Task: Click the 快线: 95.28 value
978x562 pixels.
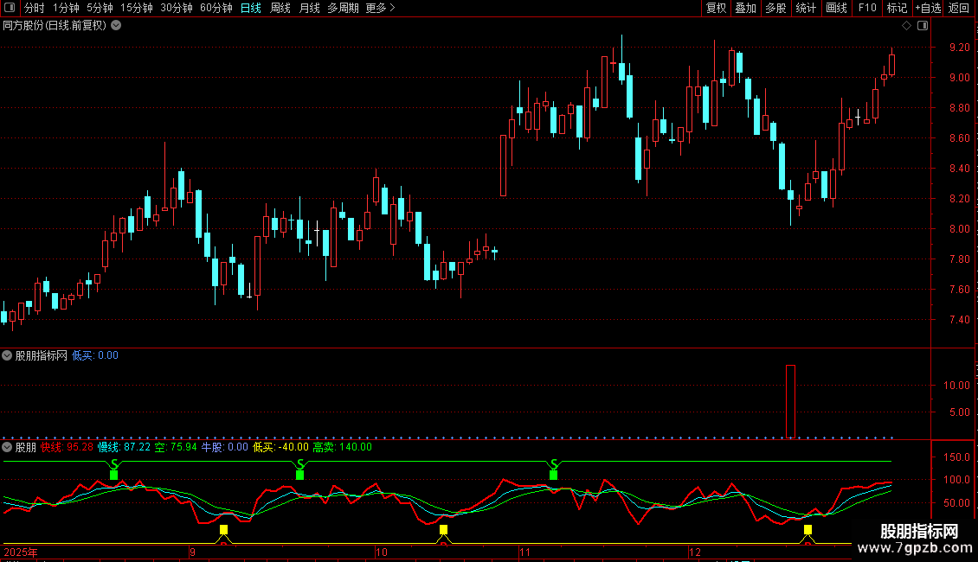Action: (67, 447)
